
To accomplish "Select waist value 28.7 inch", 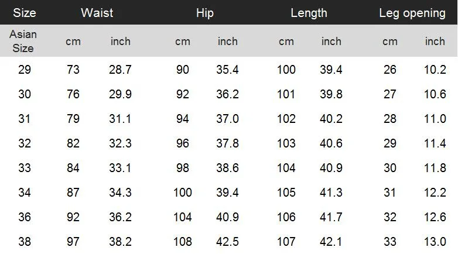I will pyautogui.click(x=120, y=70).
